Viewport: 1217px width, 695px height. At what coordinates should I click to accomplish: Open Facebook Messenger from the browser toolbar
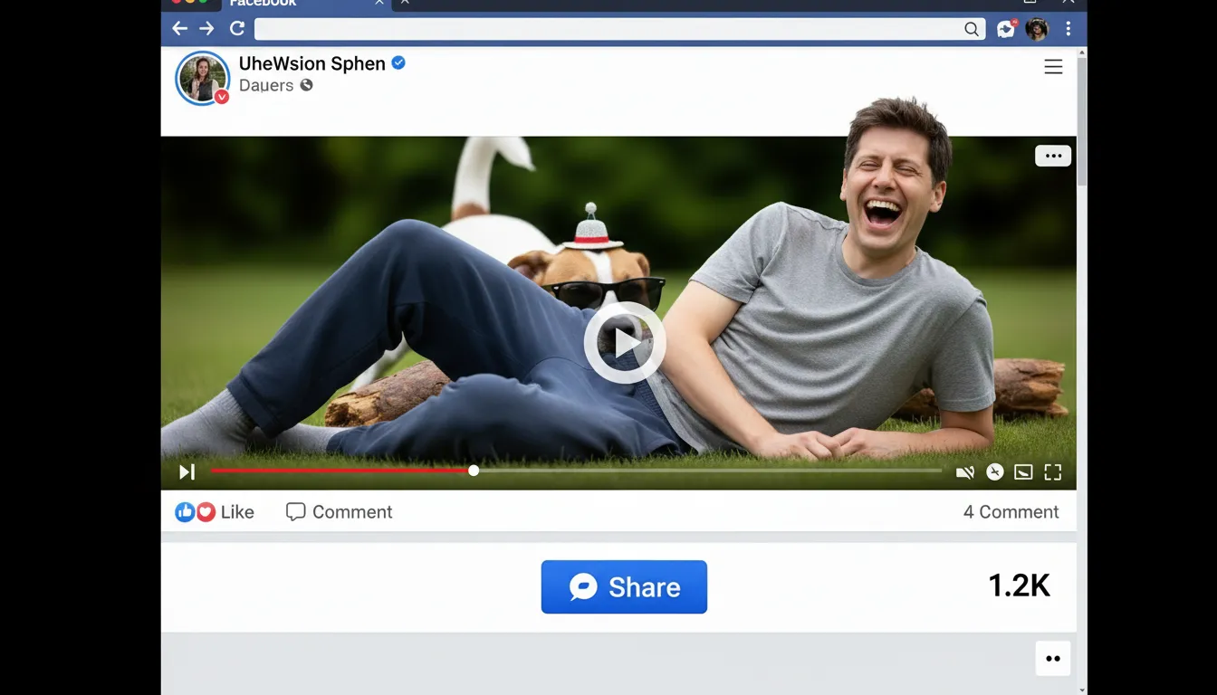point(1005,29)
